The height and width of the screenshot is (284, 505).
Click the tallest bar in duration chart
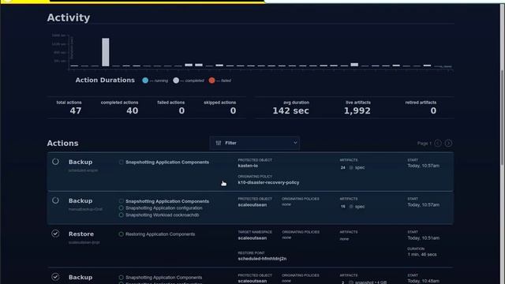click(106, 52)
